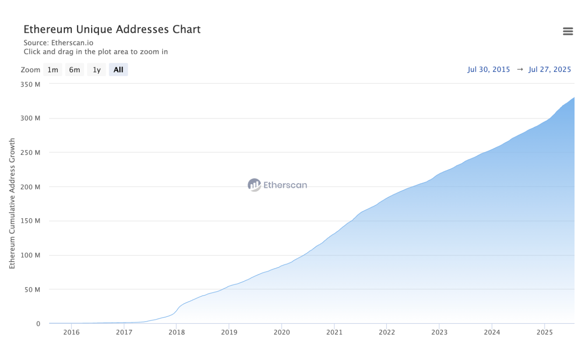The width and height of the screenshot is (587, 352).
Task: Open the chart context menu hamburger icon
Action: point(567,31)
